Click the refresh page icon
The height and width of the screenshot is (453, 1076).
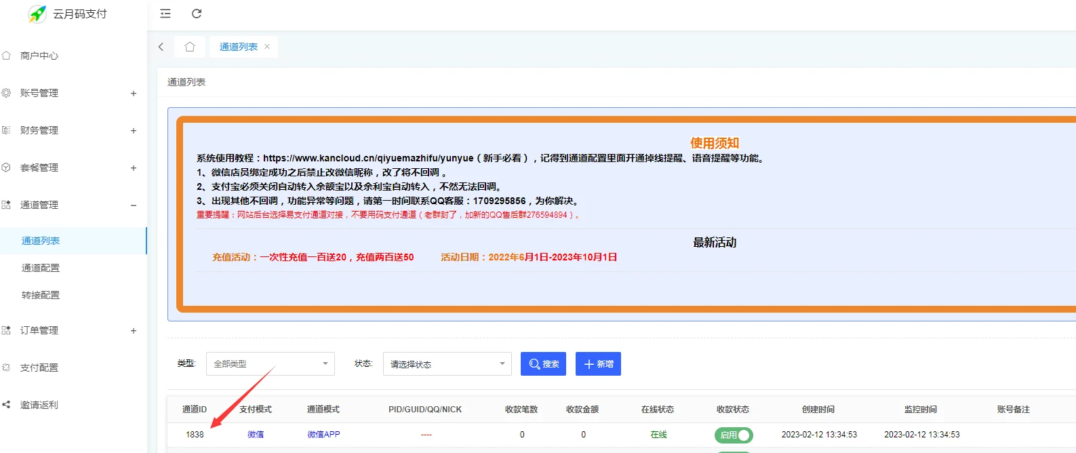point(197,14)
